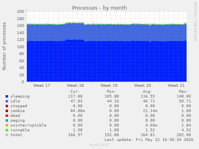Click total min value 152.88
199x149 pixels.
(x=112, y=135)
